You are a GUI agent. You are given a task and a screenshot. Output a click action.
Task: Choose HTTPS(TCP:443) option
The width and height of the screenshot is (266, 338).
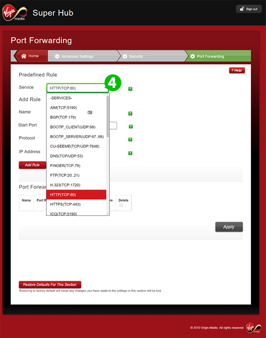76,204
